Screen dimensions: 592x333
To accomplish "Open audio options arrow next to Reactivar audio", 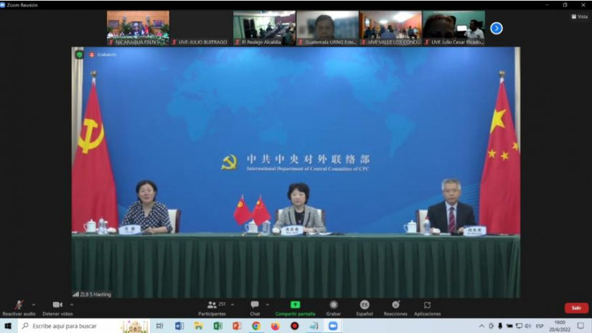I will pos(34,305).
